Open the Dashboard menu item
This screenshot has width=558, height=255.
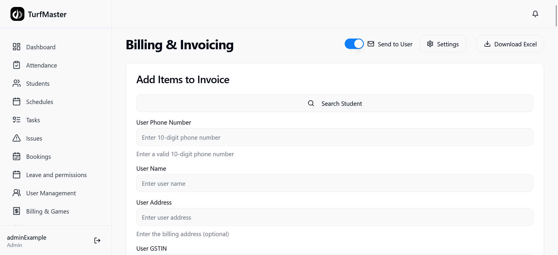(x=56, y=47)
